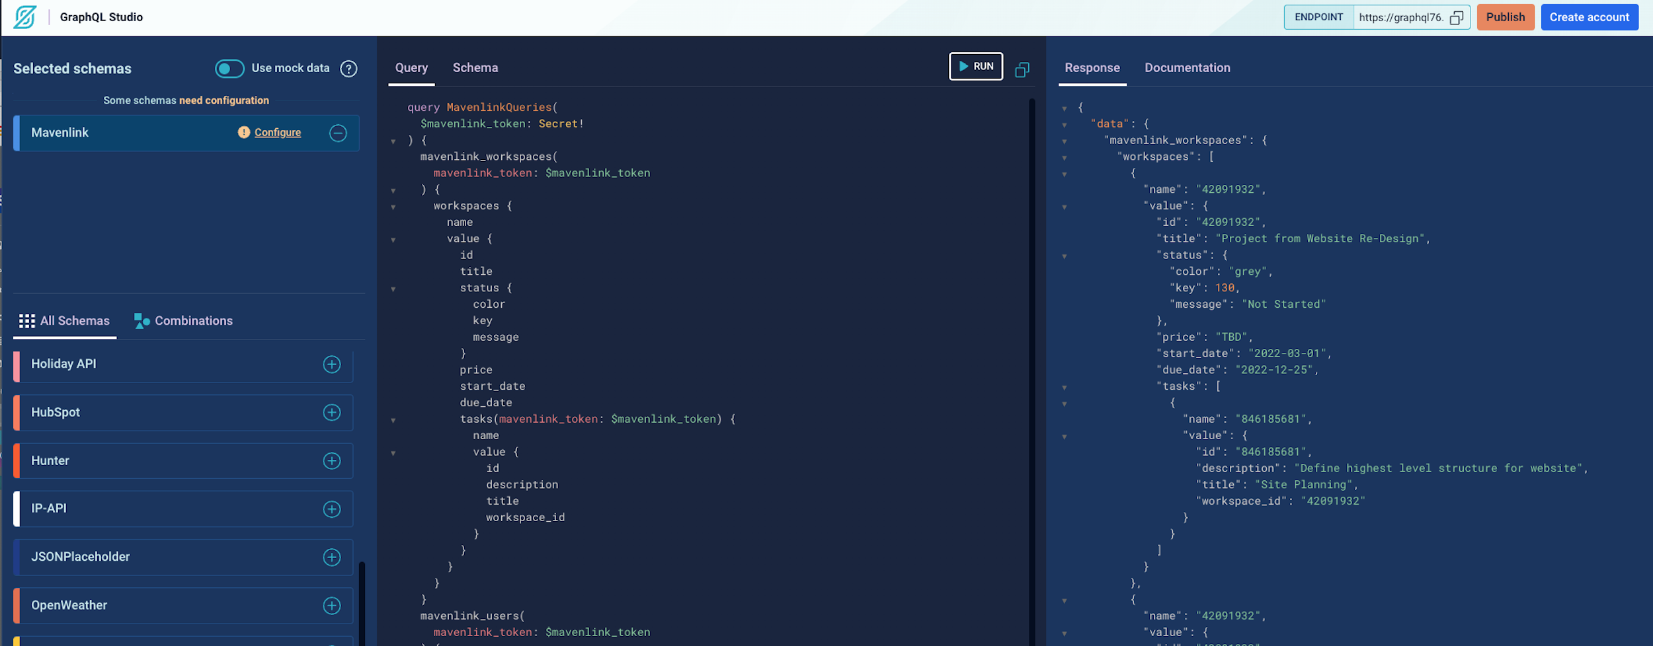Click 'mavenlink_users(' line in query
1653x646 pixels.
473,616
